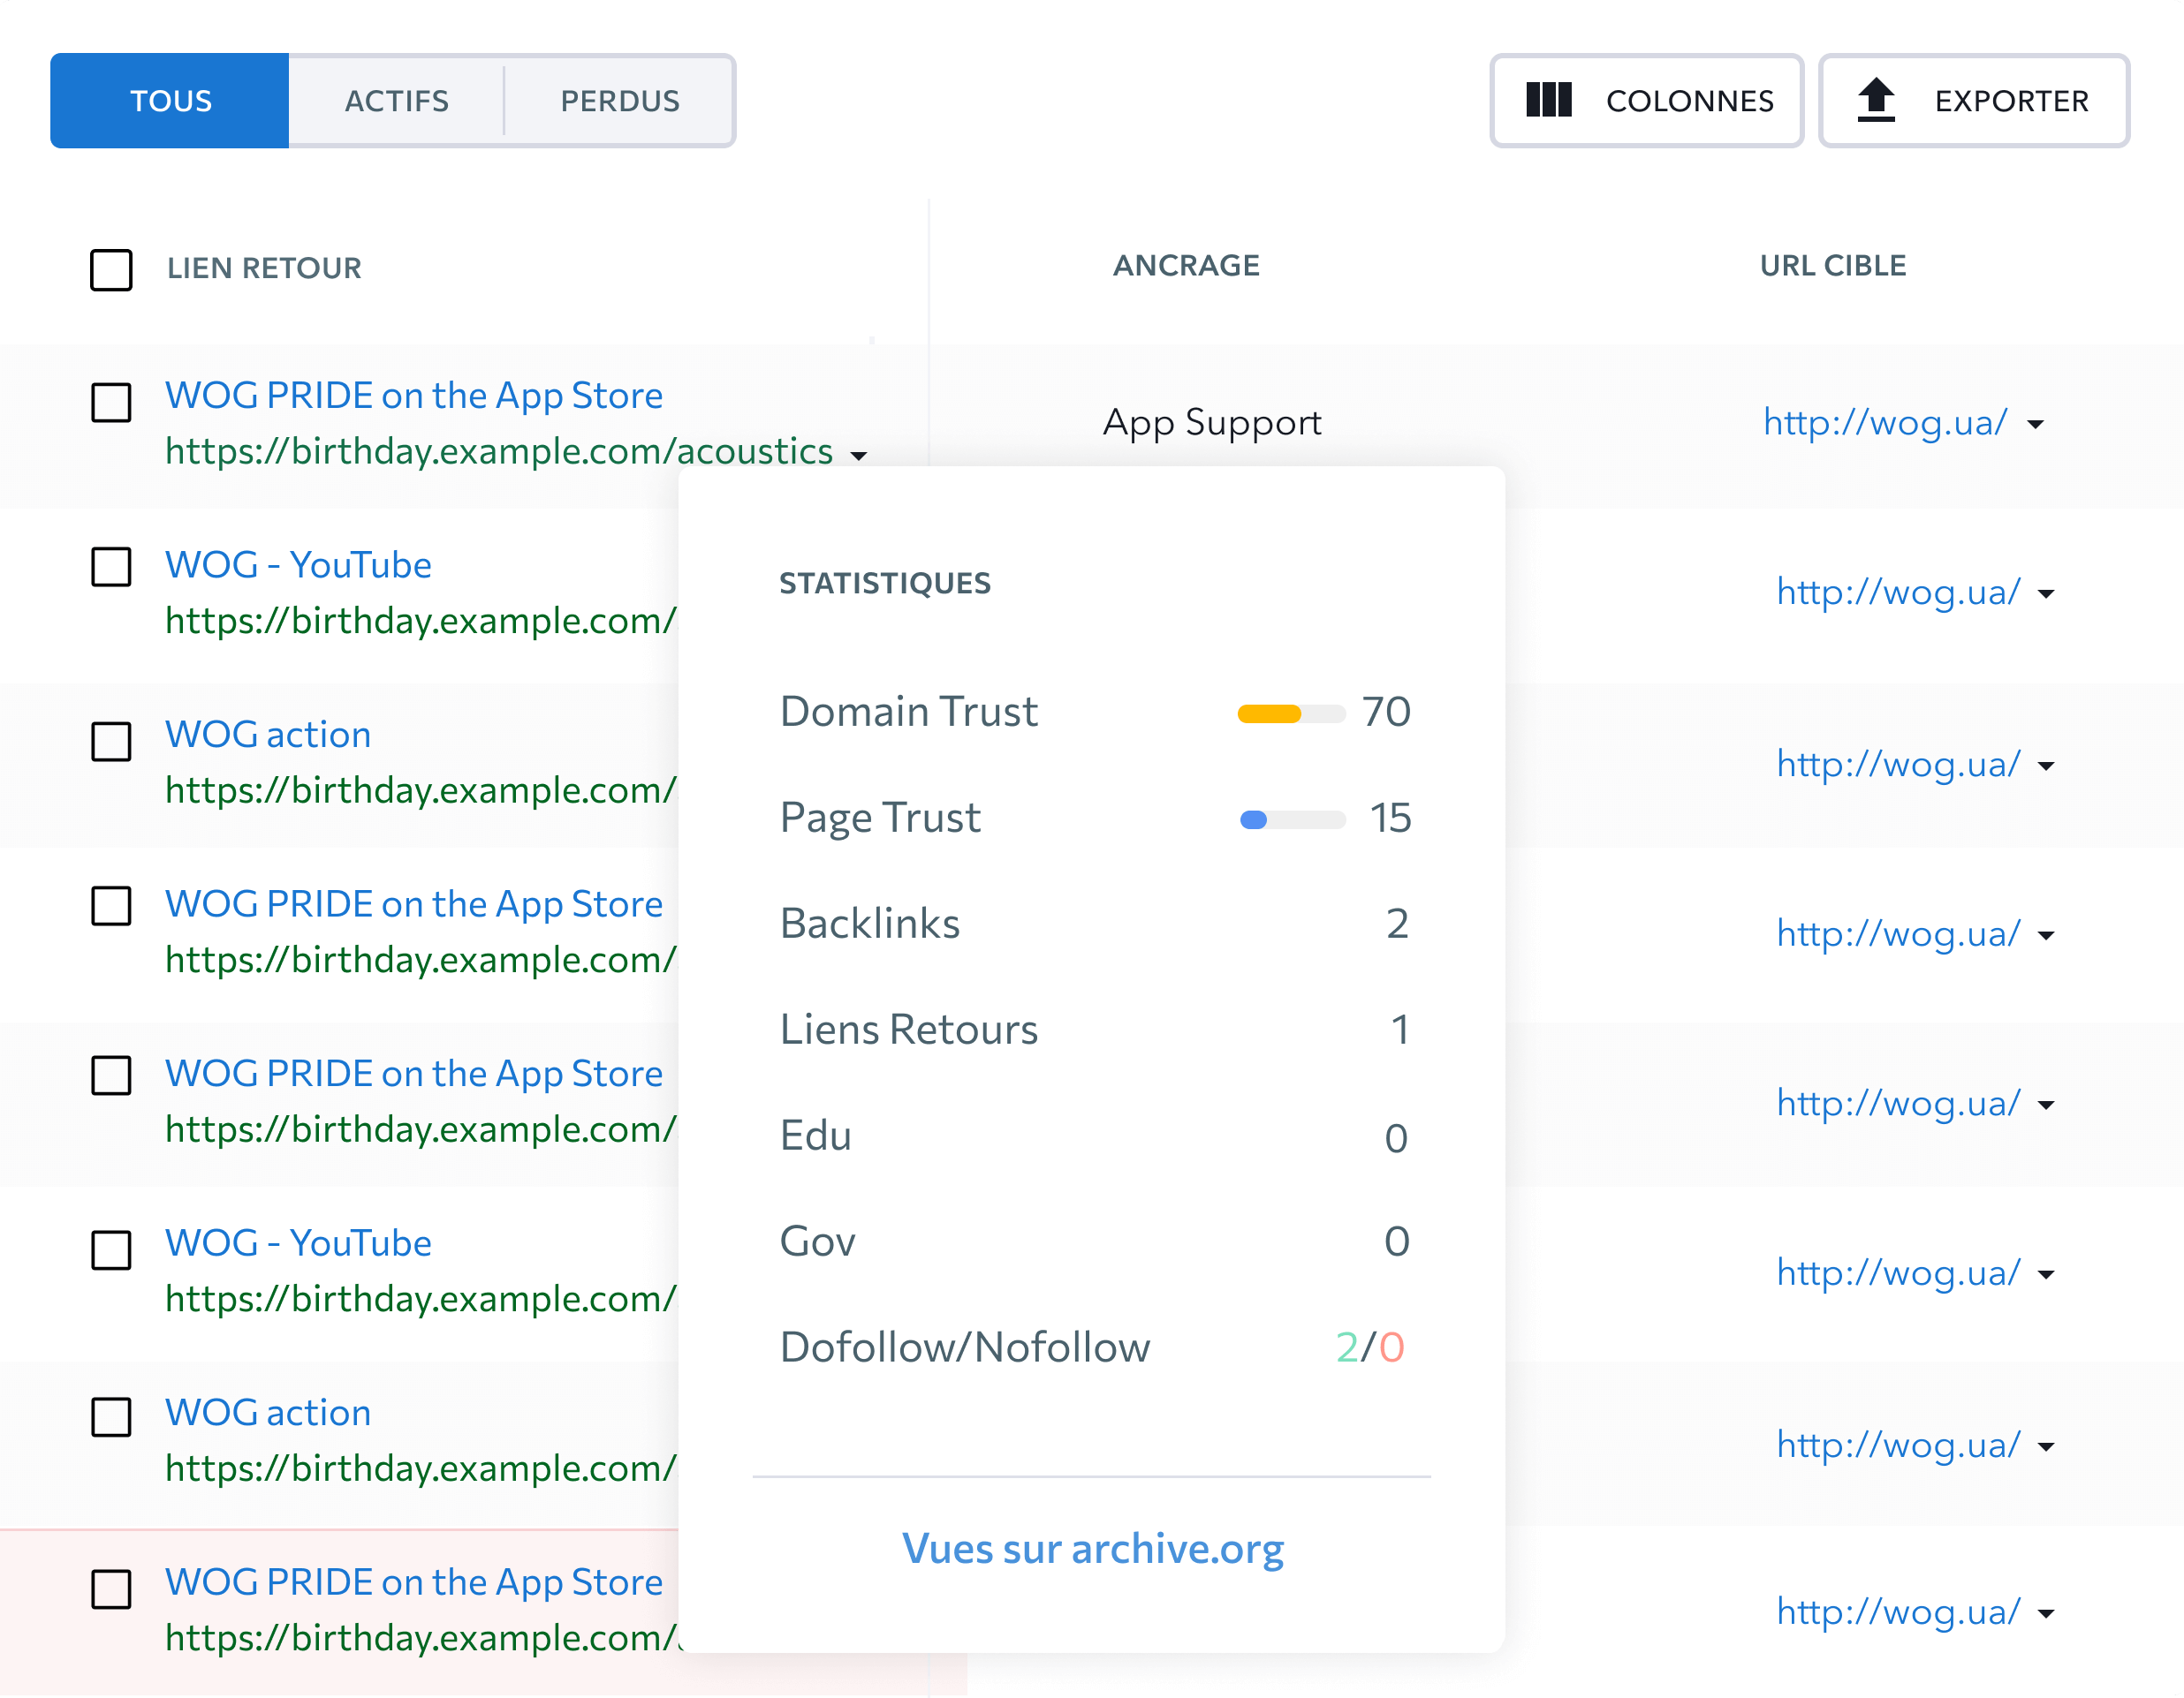
Task: Click the Gov label in statistics
Action: 818,1241
